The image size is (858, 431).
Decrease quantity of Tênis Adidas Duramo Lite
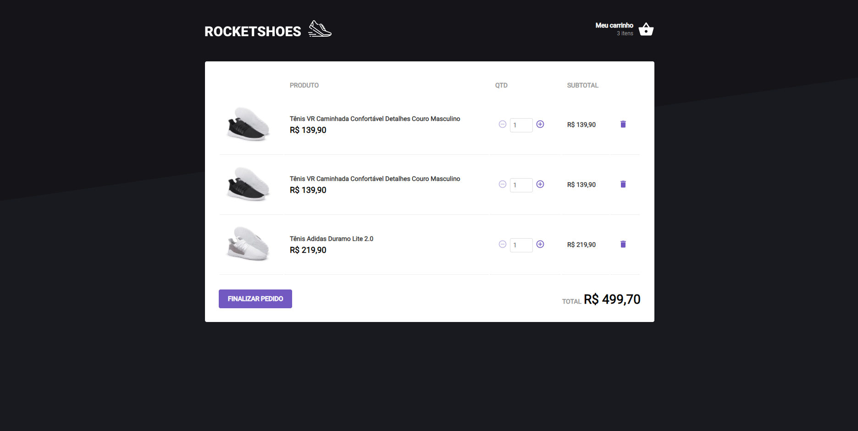point(502,244)
